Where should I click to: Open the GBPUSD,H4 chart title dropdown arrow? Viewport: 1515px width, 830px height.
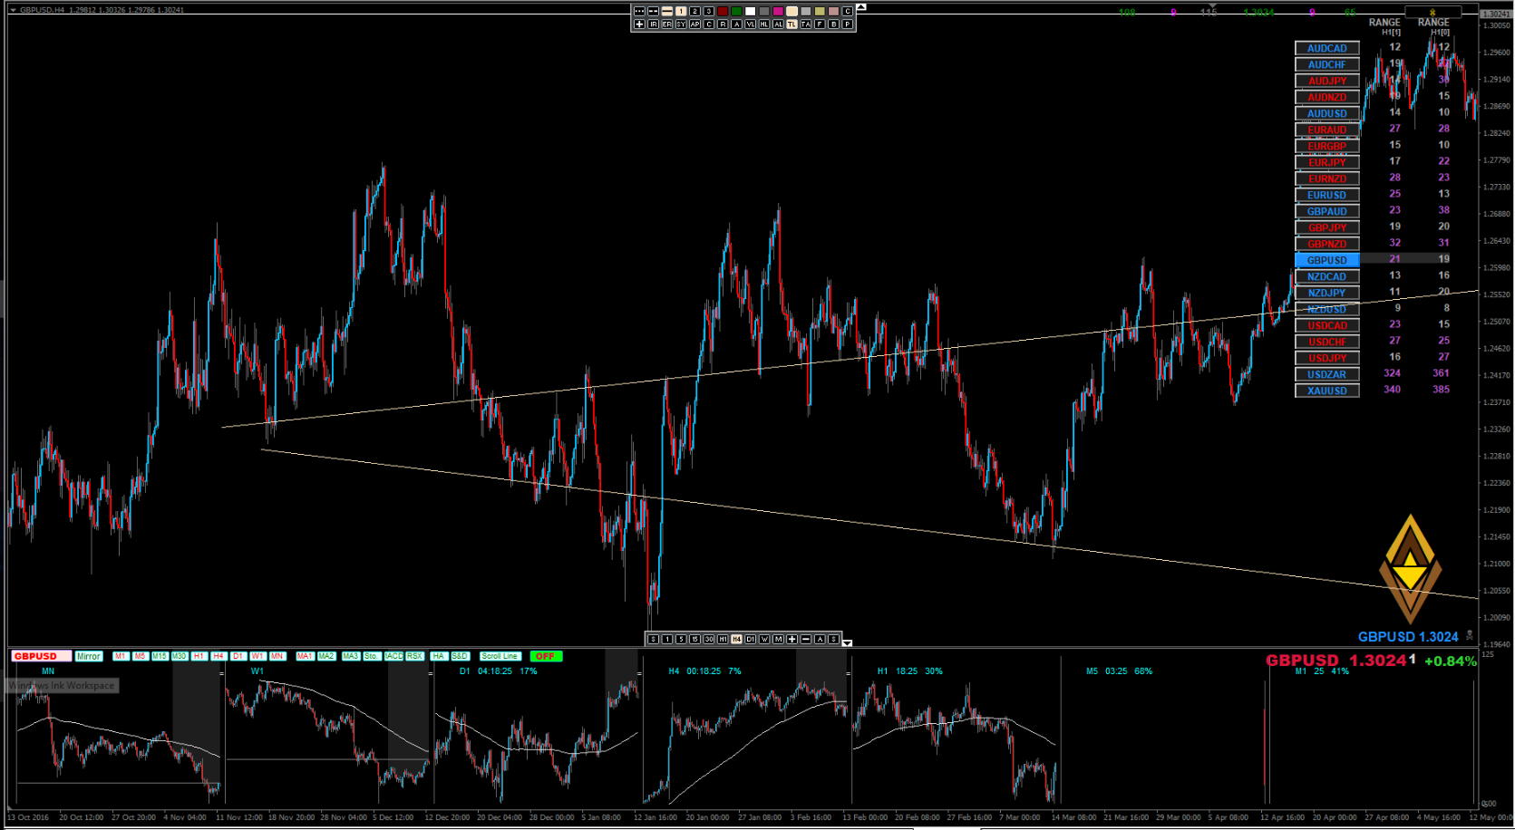point(13,10)
